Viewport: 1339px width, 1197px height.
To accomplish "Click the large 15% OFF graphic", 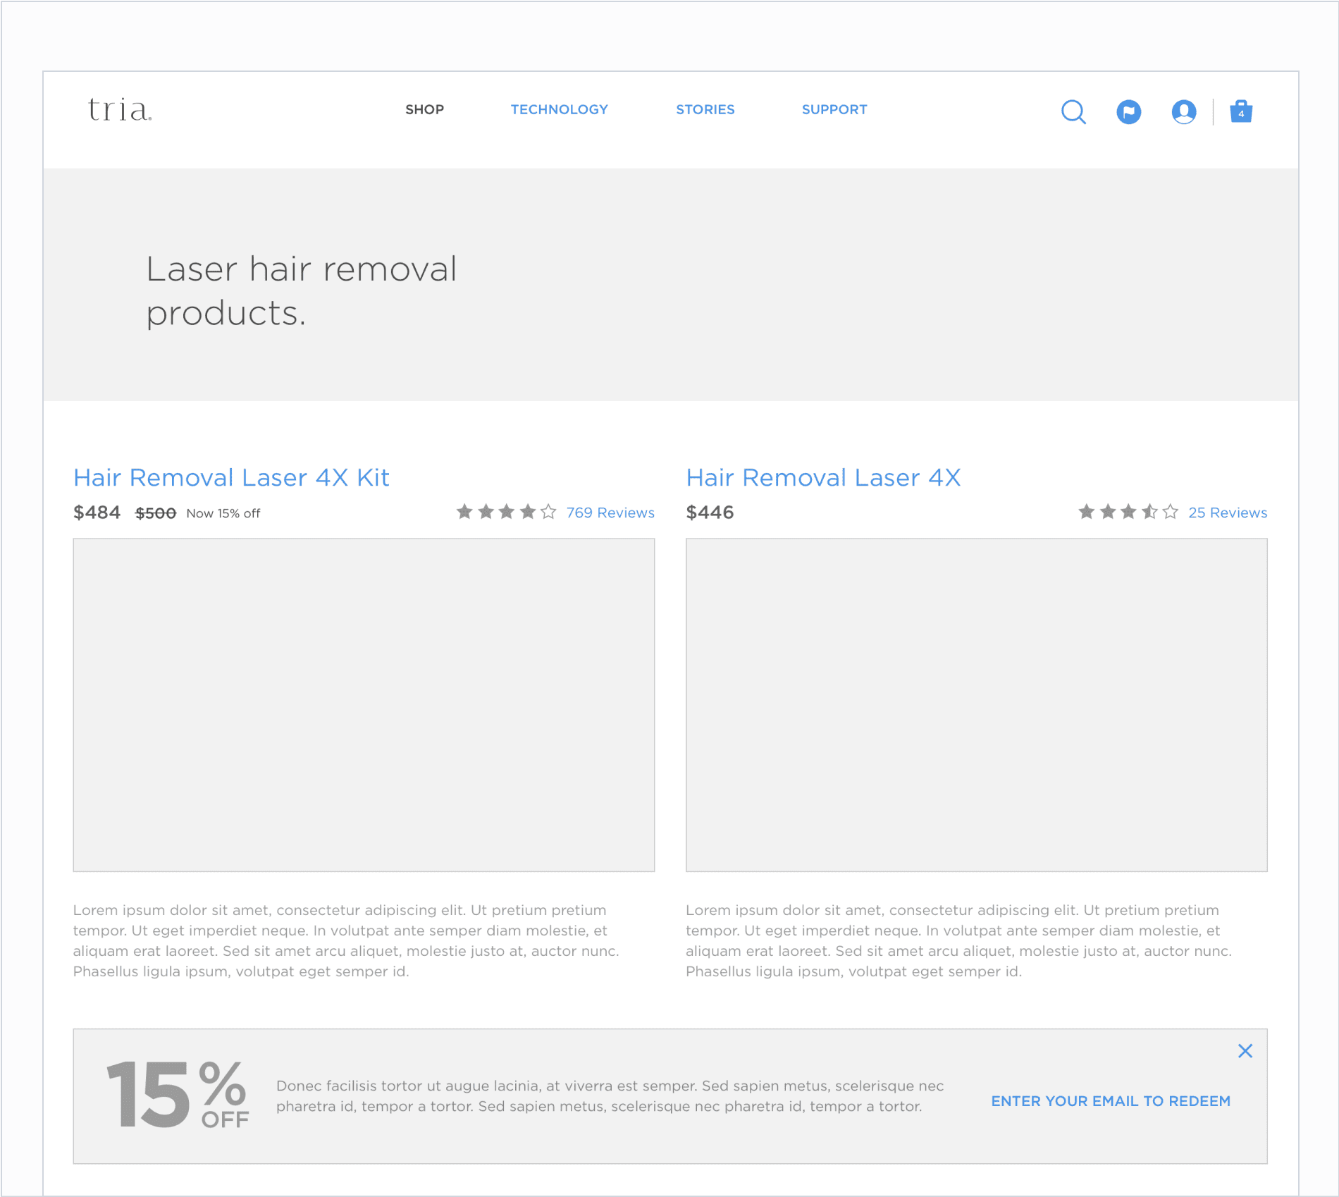I will click(x=178, y=1095).
